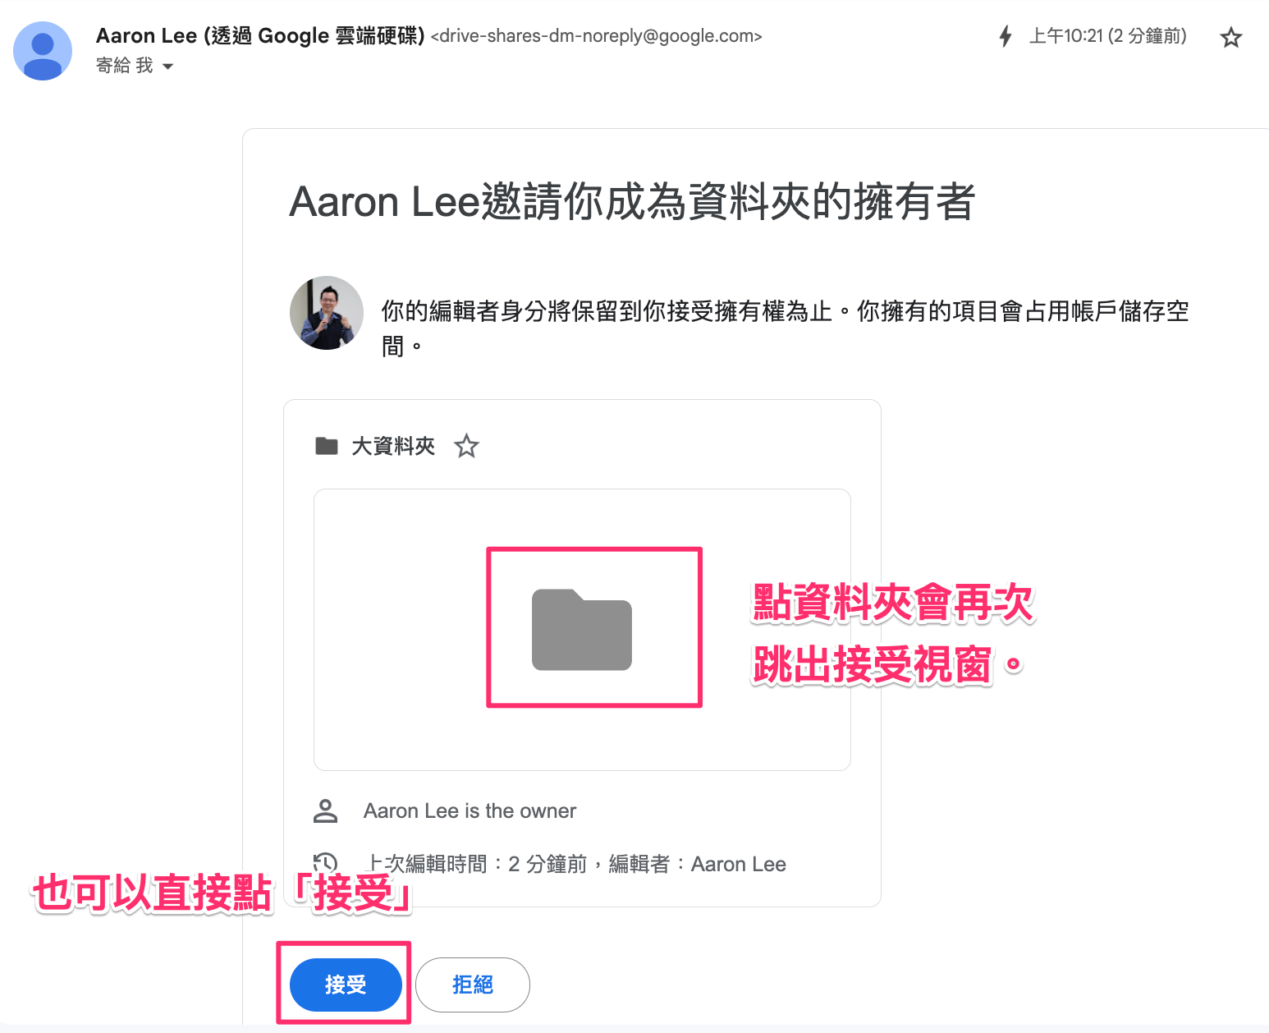Click Aaron Lee's profile photo

[x=327, y=313]
